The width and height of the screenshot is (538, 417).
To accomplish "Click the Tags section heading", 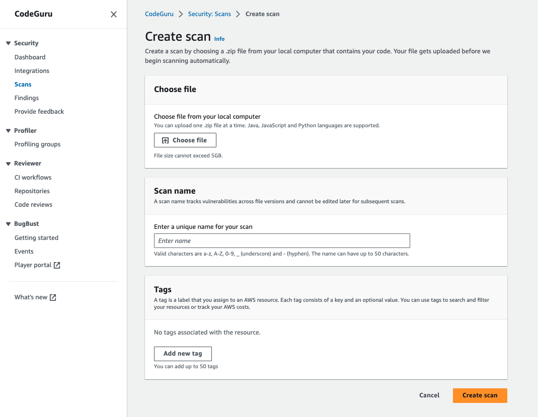I will tap(163, 290).
